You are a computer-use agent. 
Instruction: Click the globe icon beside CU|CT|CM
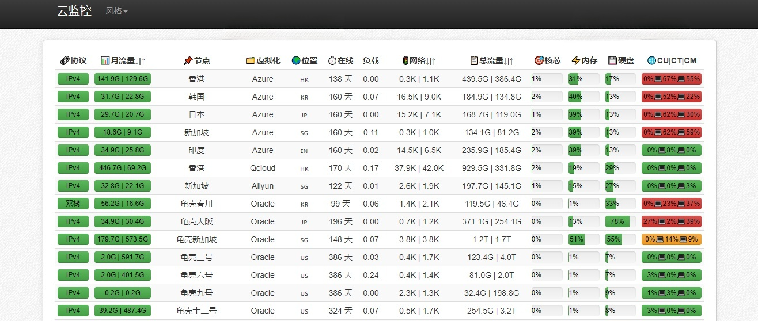tap(651, 60)
